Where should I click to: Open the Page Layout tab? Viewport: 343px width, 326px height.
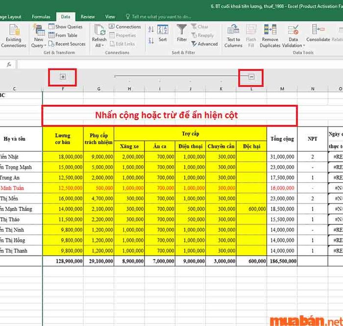pos(11,17)
